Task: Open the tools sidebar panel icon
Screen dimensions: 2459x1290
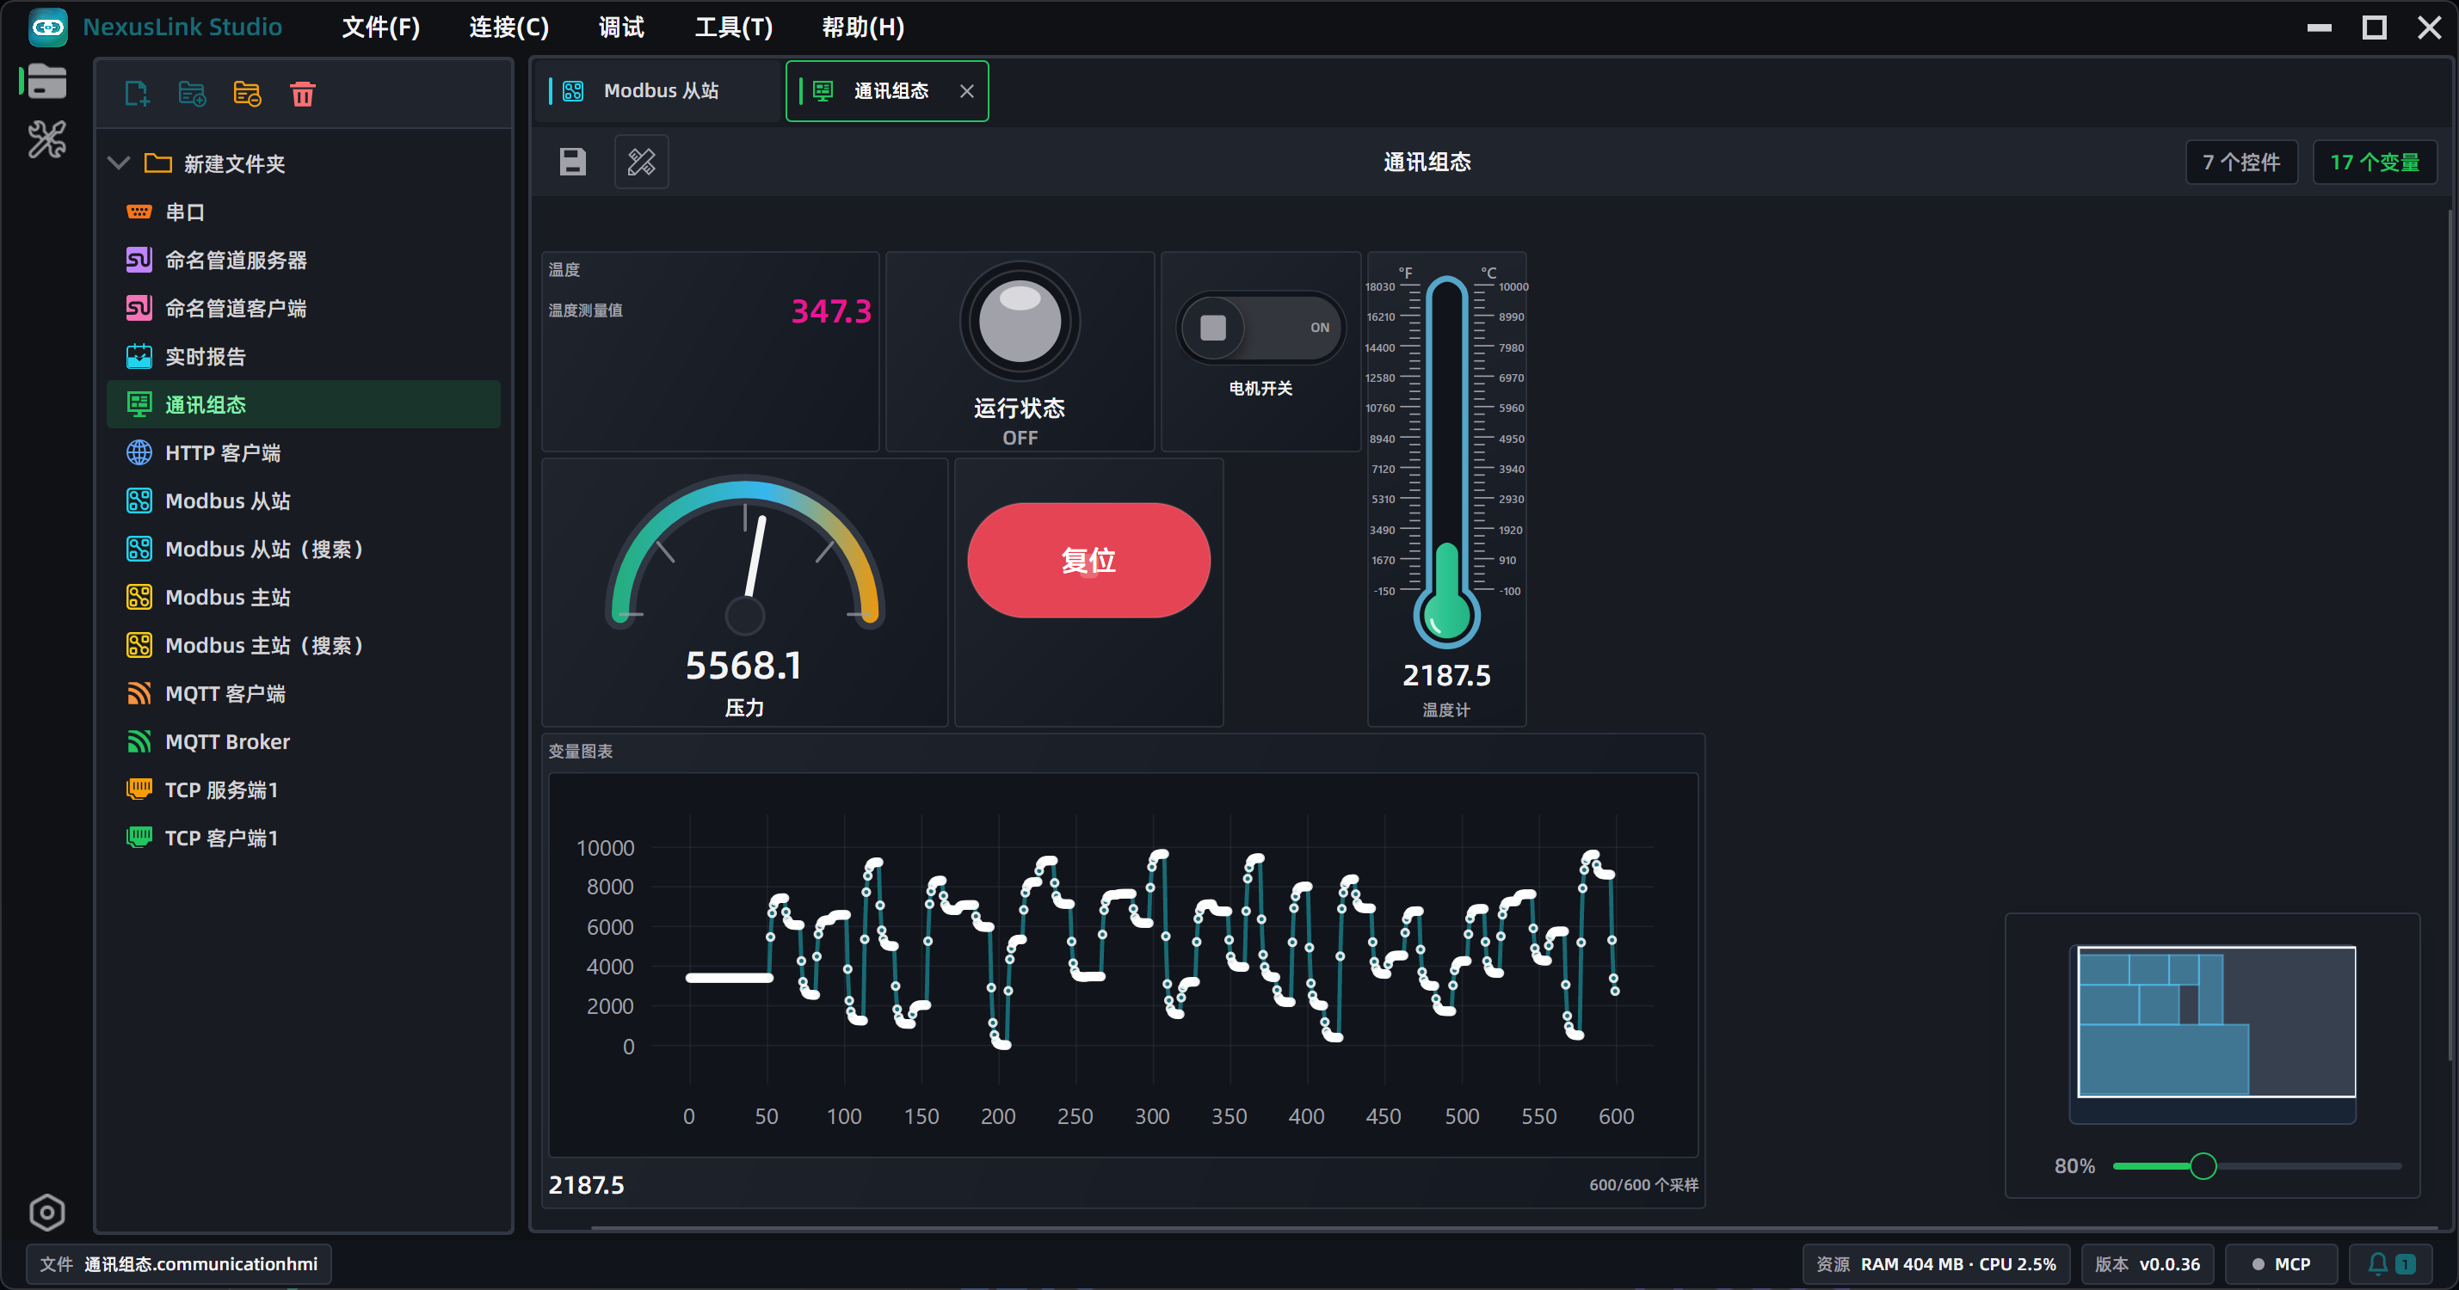Action: pos(46,139)
